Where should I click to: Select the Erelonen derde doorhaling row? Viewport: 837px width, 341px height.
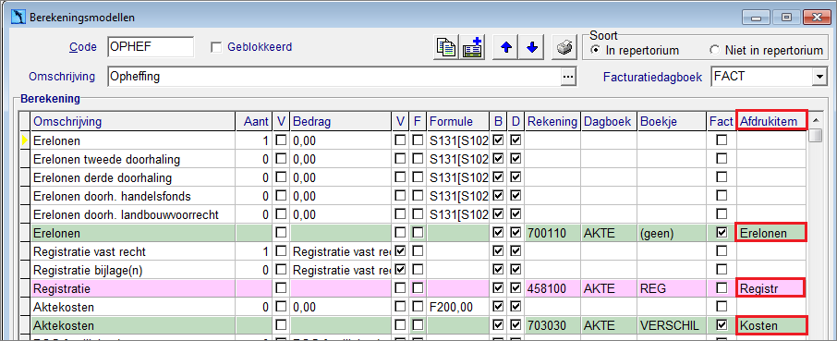(x=133, y=177)
